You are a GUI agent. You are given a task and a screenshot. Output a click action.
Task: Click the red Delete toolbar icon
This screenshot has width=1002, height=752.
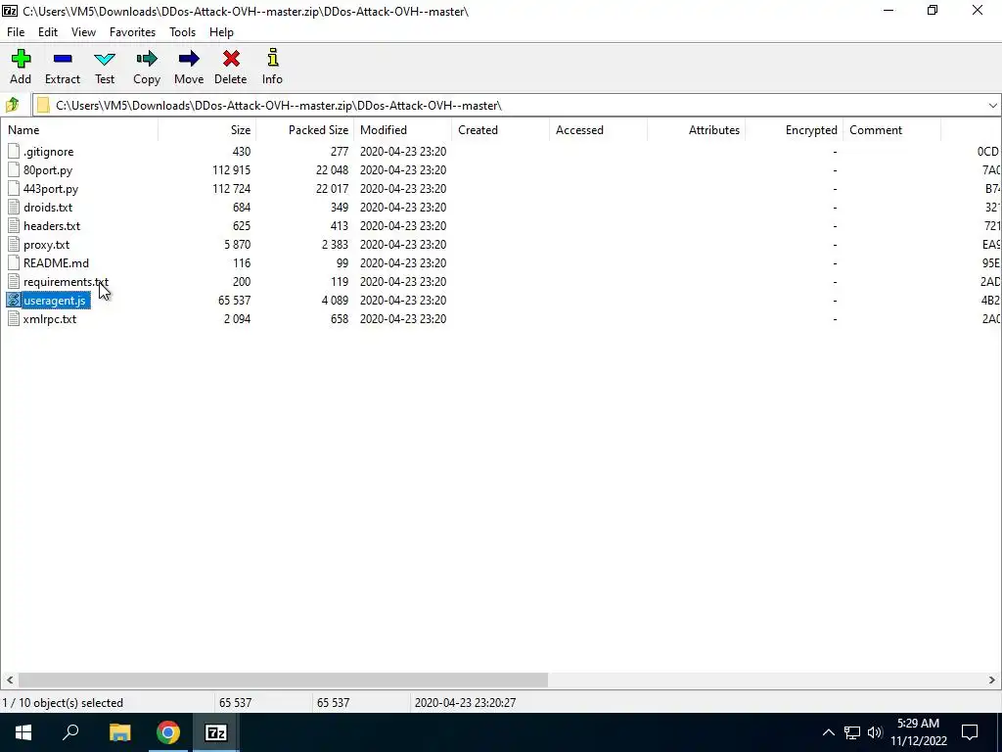tap(231, 60)
